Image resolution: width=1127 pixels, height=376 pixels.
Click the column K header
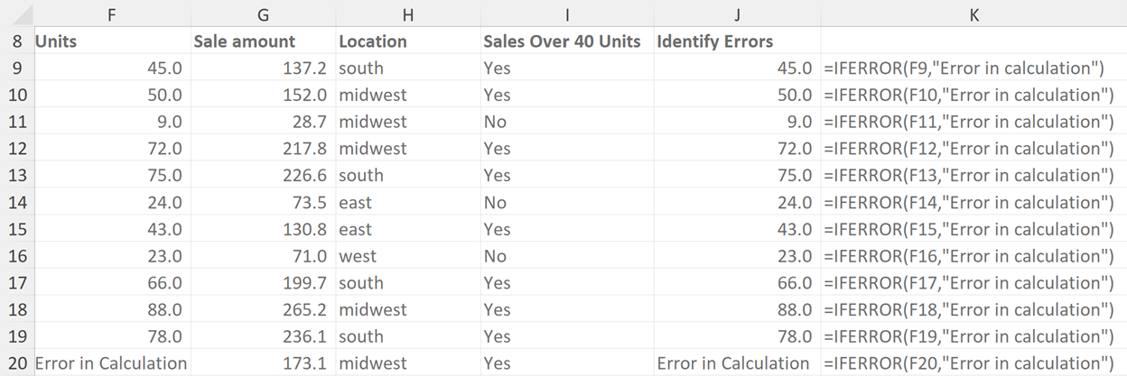pyautogui.click(x=973, y=14)
